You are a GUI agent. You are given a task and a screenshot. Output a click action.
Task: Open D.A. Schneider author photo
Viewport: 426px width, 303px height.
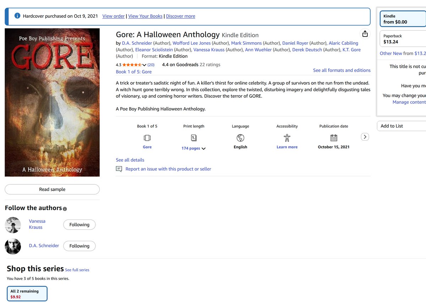[13, 246]
